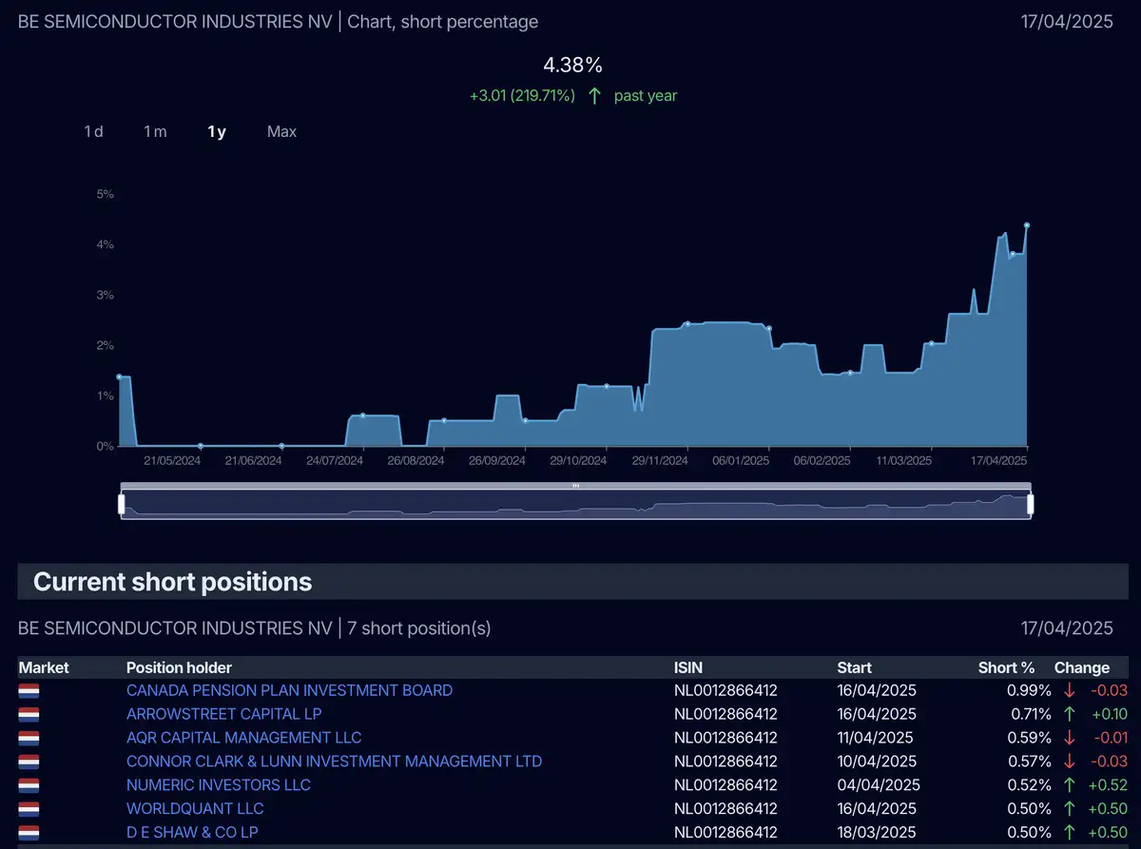Image resolution: width=1141 pixels, height=849 pixels.
Task: Click the 0.99% short value
Action: tap(1029, 690)
